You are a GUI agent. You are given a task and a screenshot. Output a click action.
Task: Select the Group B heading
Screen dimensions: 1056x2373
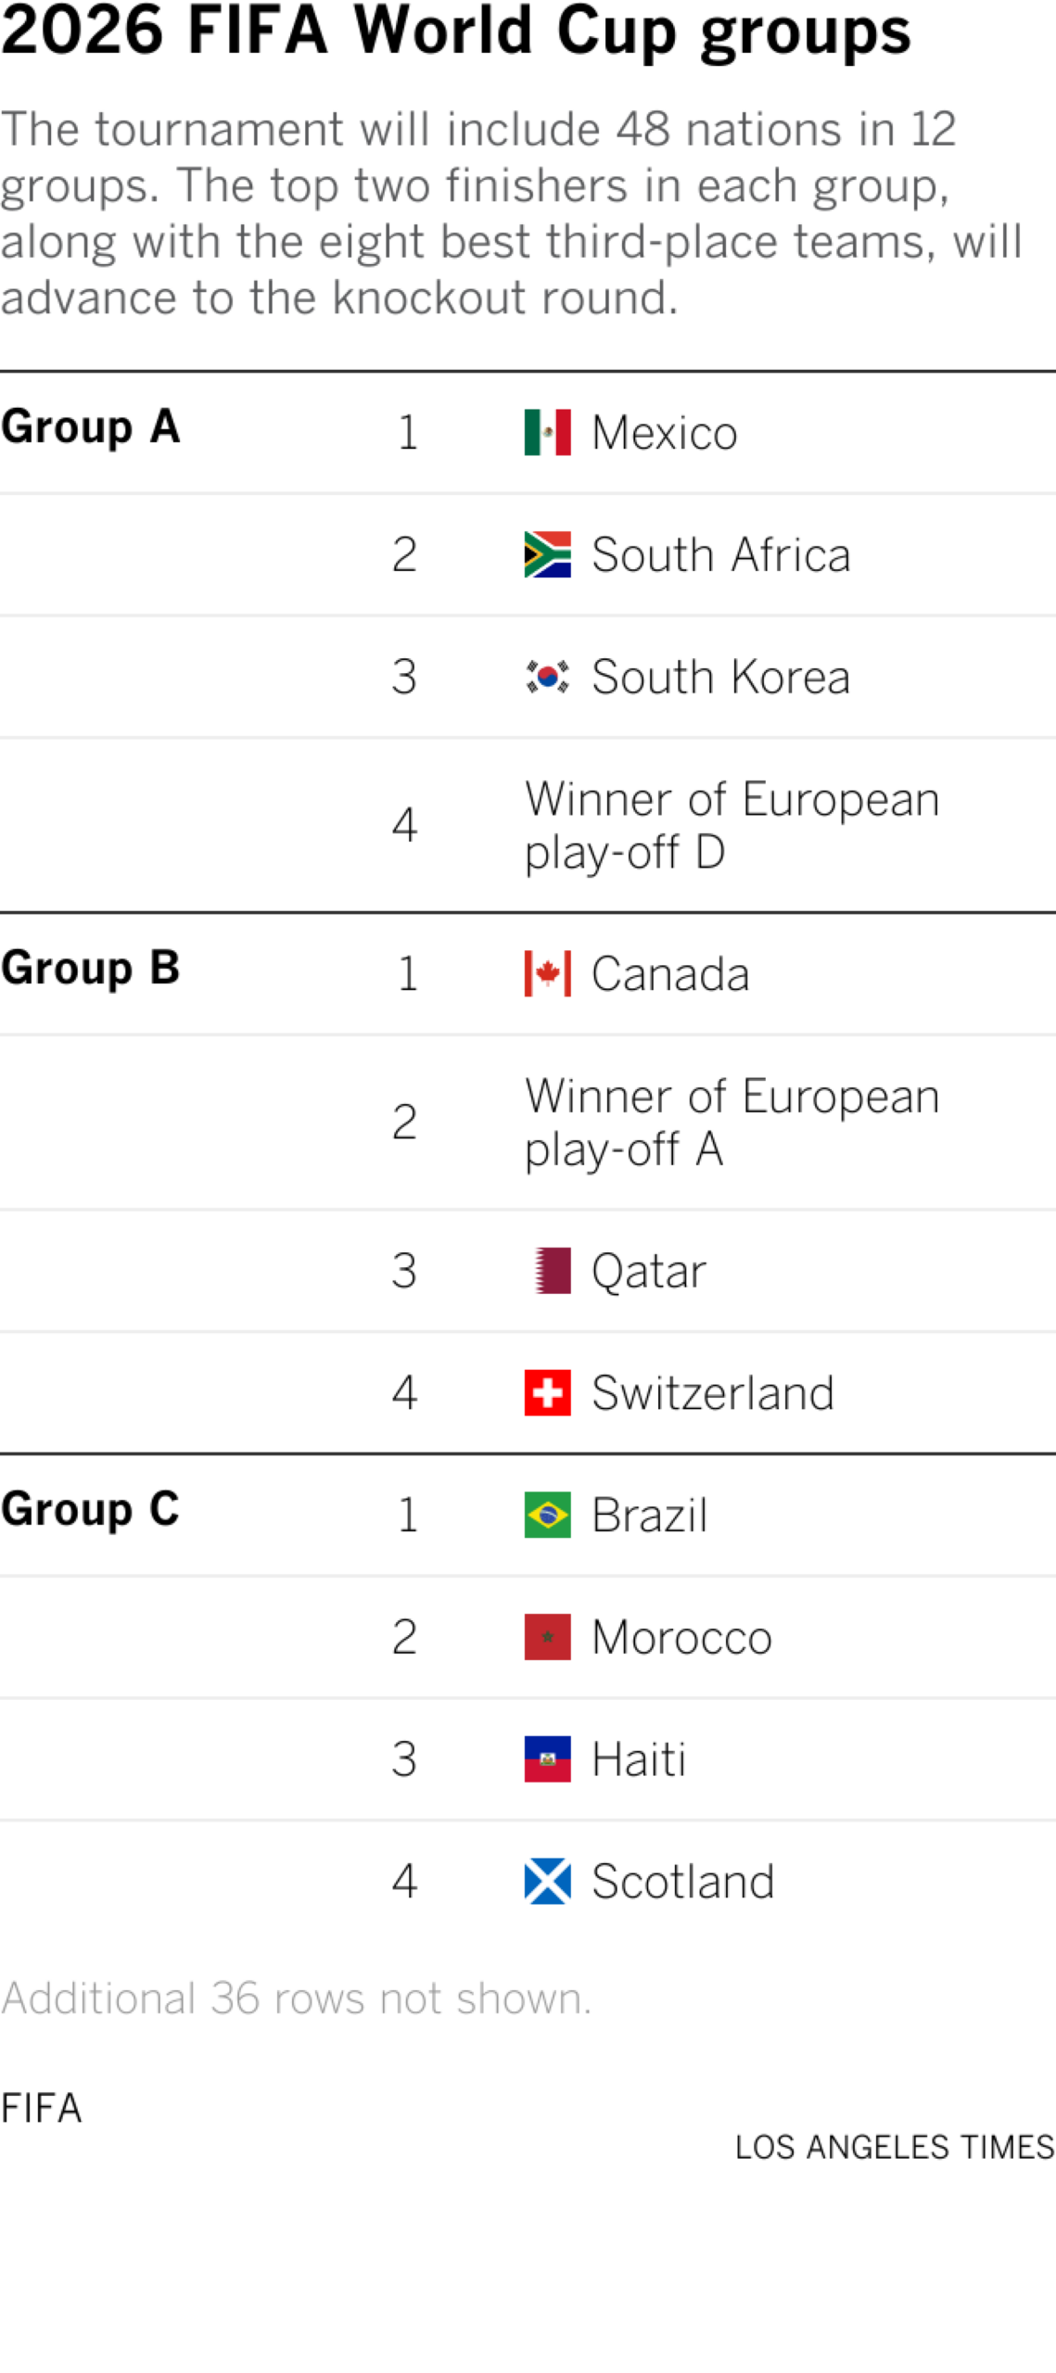90,969
